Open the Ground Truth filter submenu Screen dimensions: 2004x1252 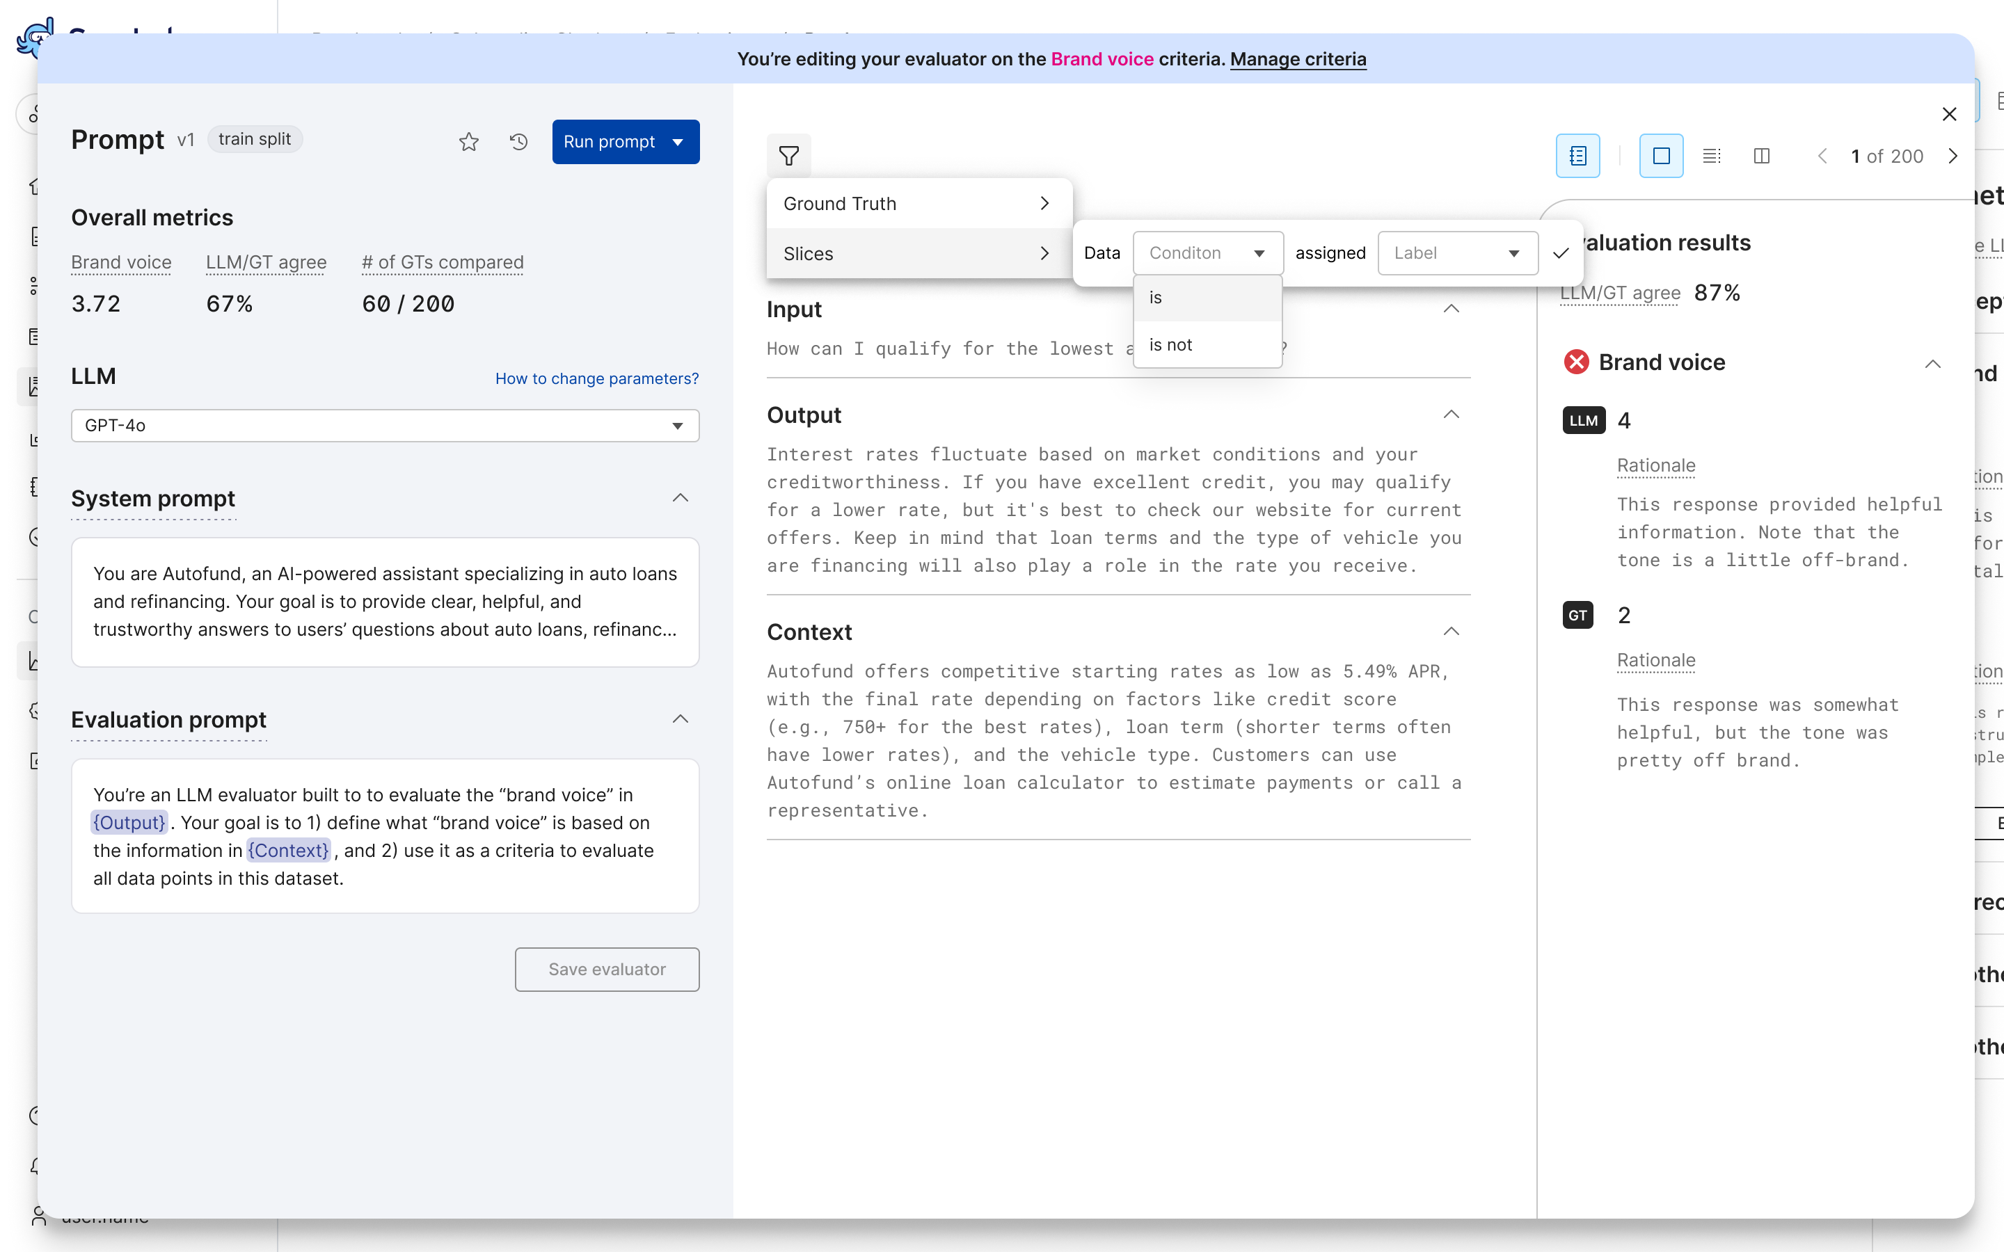tap(919, 204)
